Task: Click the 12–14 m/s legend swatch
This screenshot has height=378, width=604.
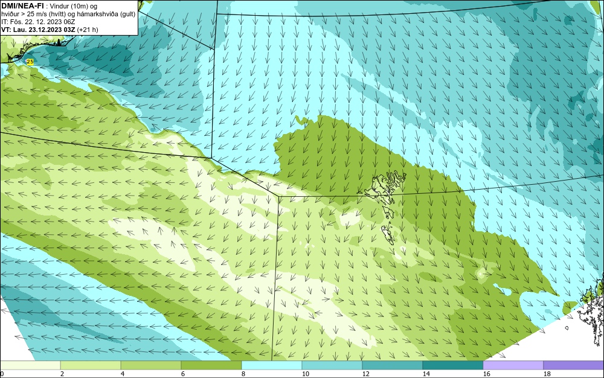Action: (392, 365)
